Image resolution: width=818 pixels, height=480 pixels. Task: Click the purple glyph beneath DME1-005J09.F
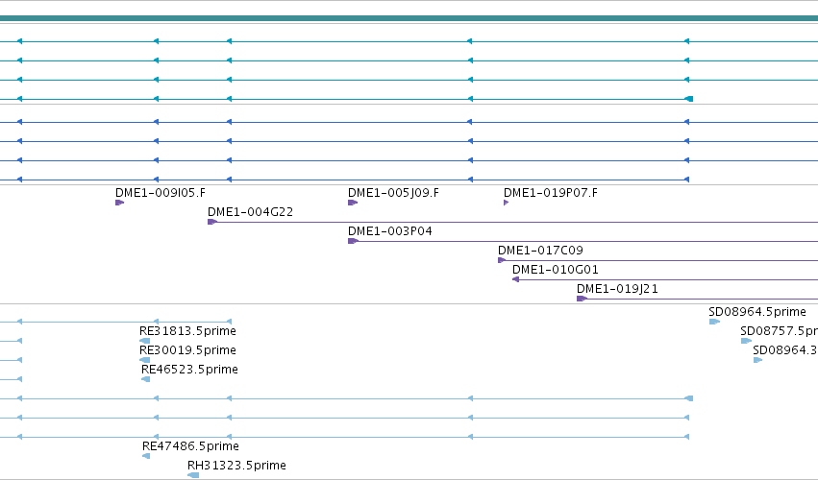click(x=353, y=203)
